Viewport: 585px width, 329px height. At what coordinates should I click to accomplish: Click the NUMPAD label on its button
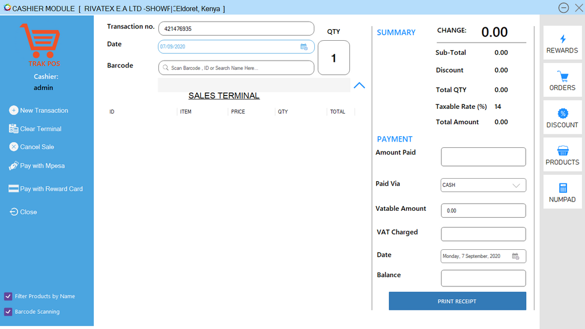562,200
